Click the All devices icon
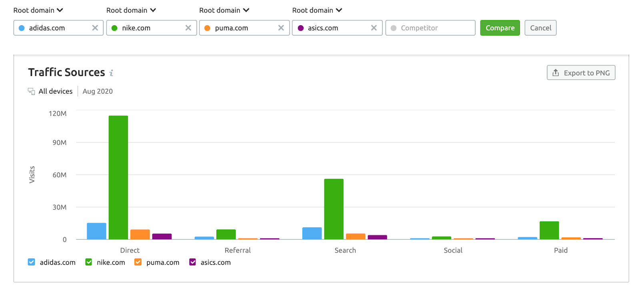The image size is (640, 291). click(x=31, y=92)
